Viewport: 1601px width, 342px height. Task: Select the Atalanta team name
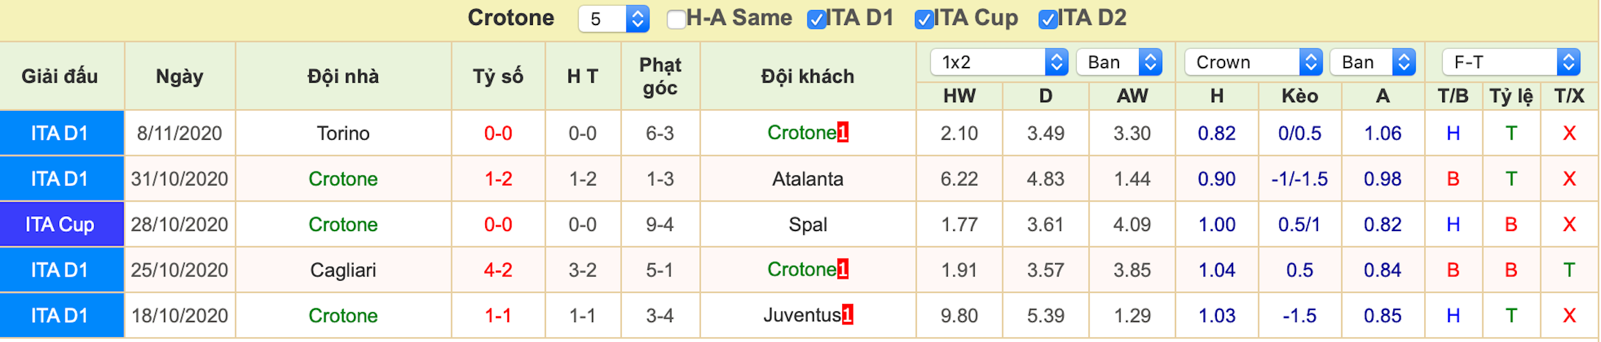[x=807, y=179]
